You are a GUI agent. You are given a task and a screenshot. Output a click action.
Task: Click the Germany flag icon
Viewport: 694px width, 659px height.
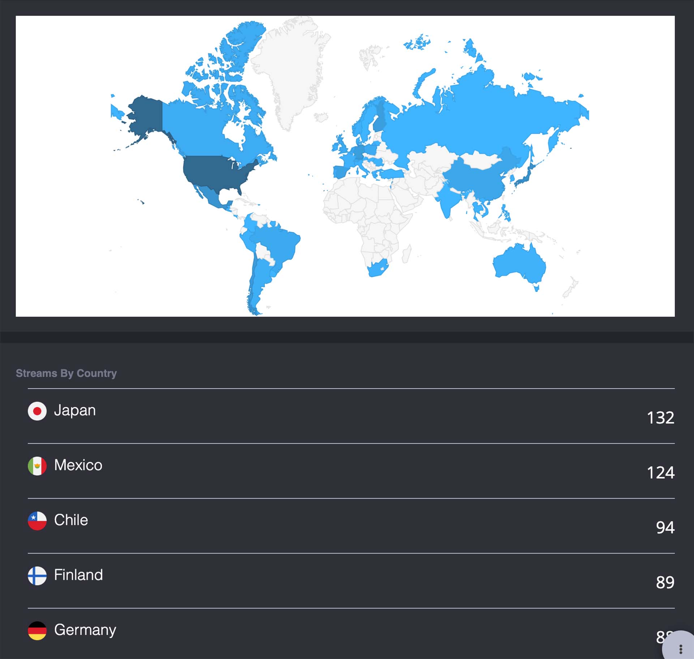pyautogui.click(x=37, y=630)
